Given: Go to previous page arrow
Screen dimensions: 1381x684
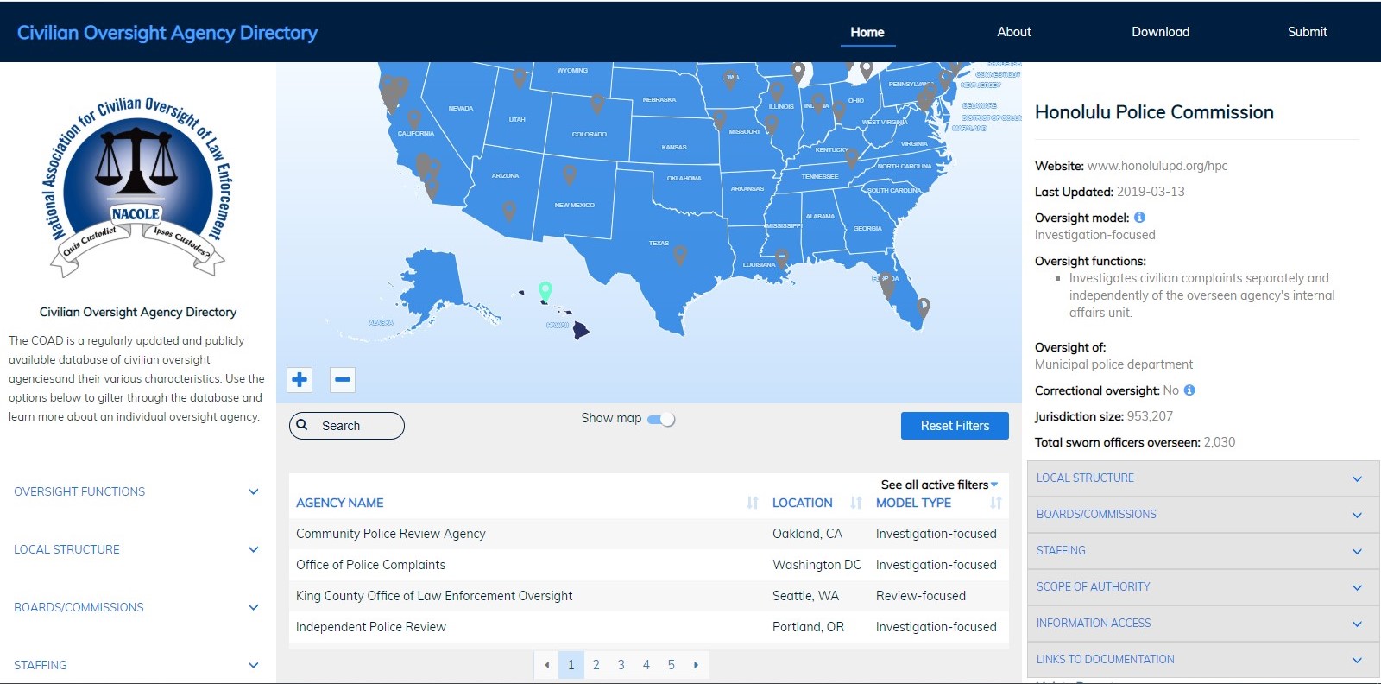Looking at the screenshot, I should (x=546, y=665).
